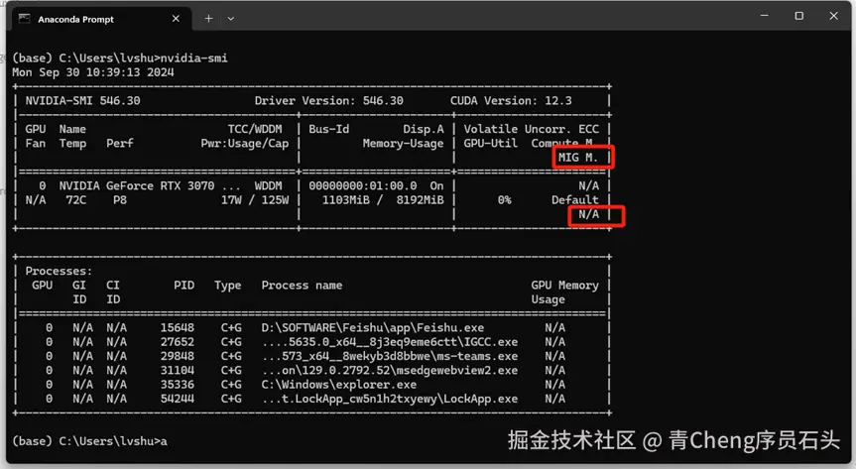This screenshot has height=469, width=856.
Task: Click CUDA Version: 12.3 text
Action: pyautogui.click(x=511, y=100)
